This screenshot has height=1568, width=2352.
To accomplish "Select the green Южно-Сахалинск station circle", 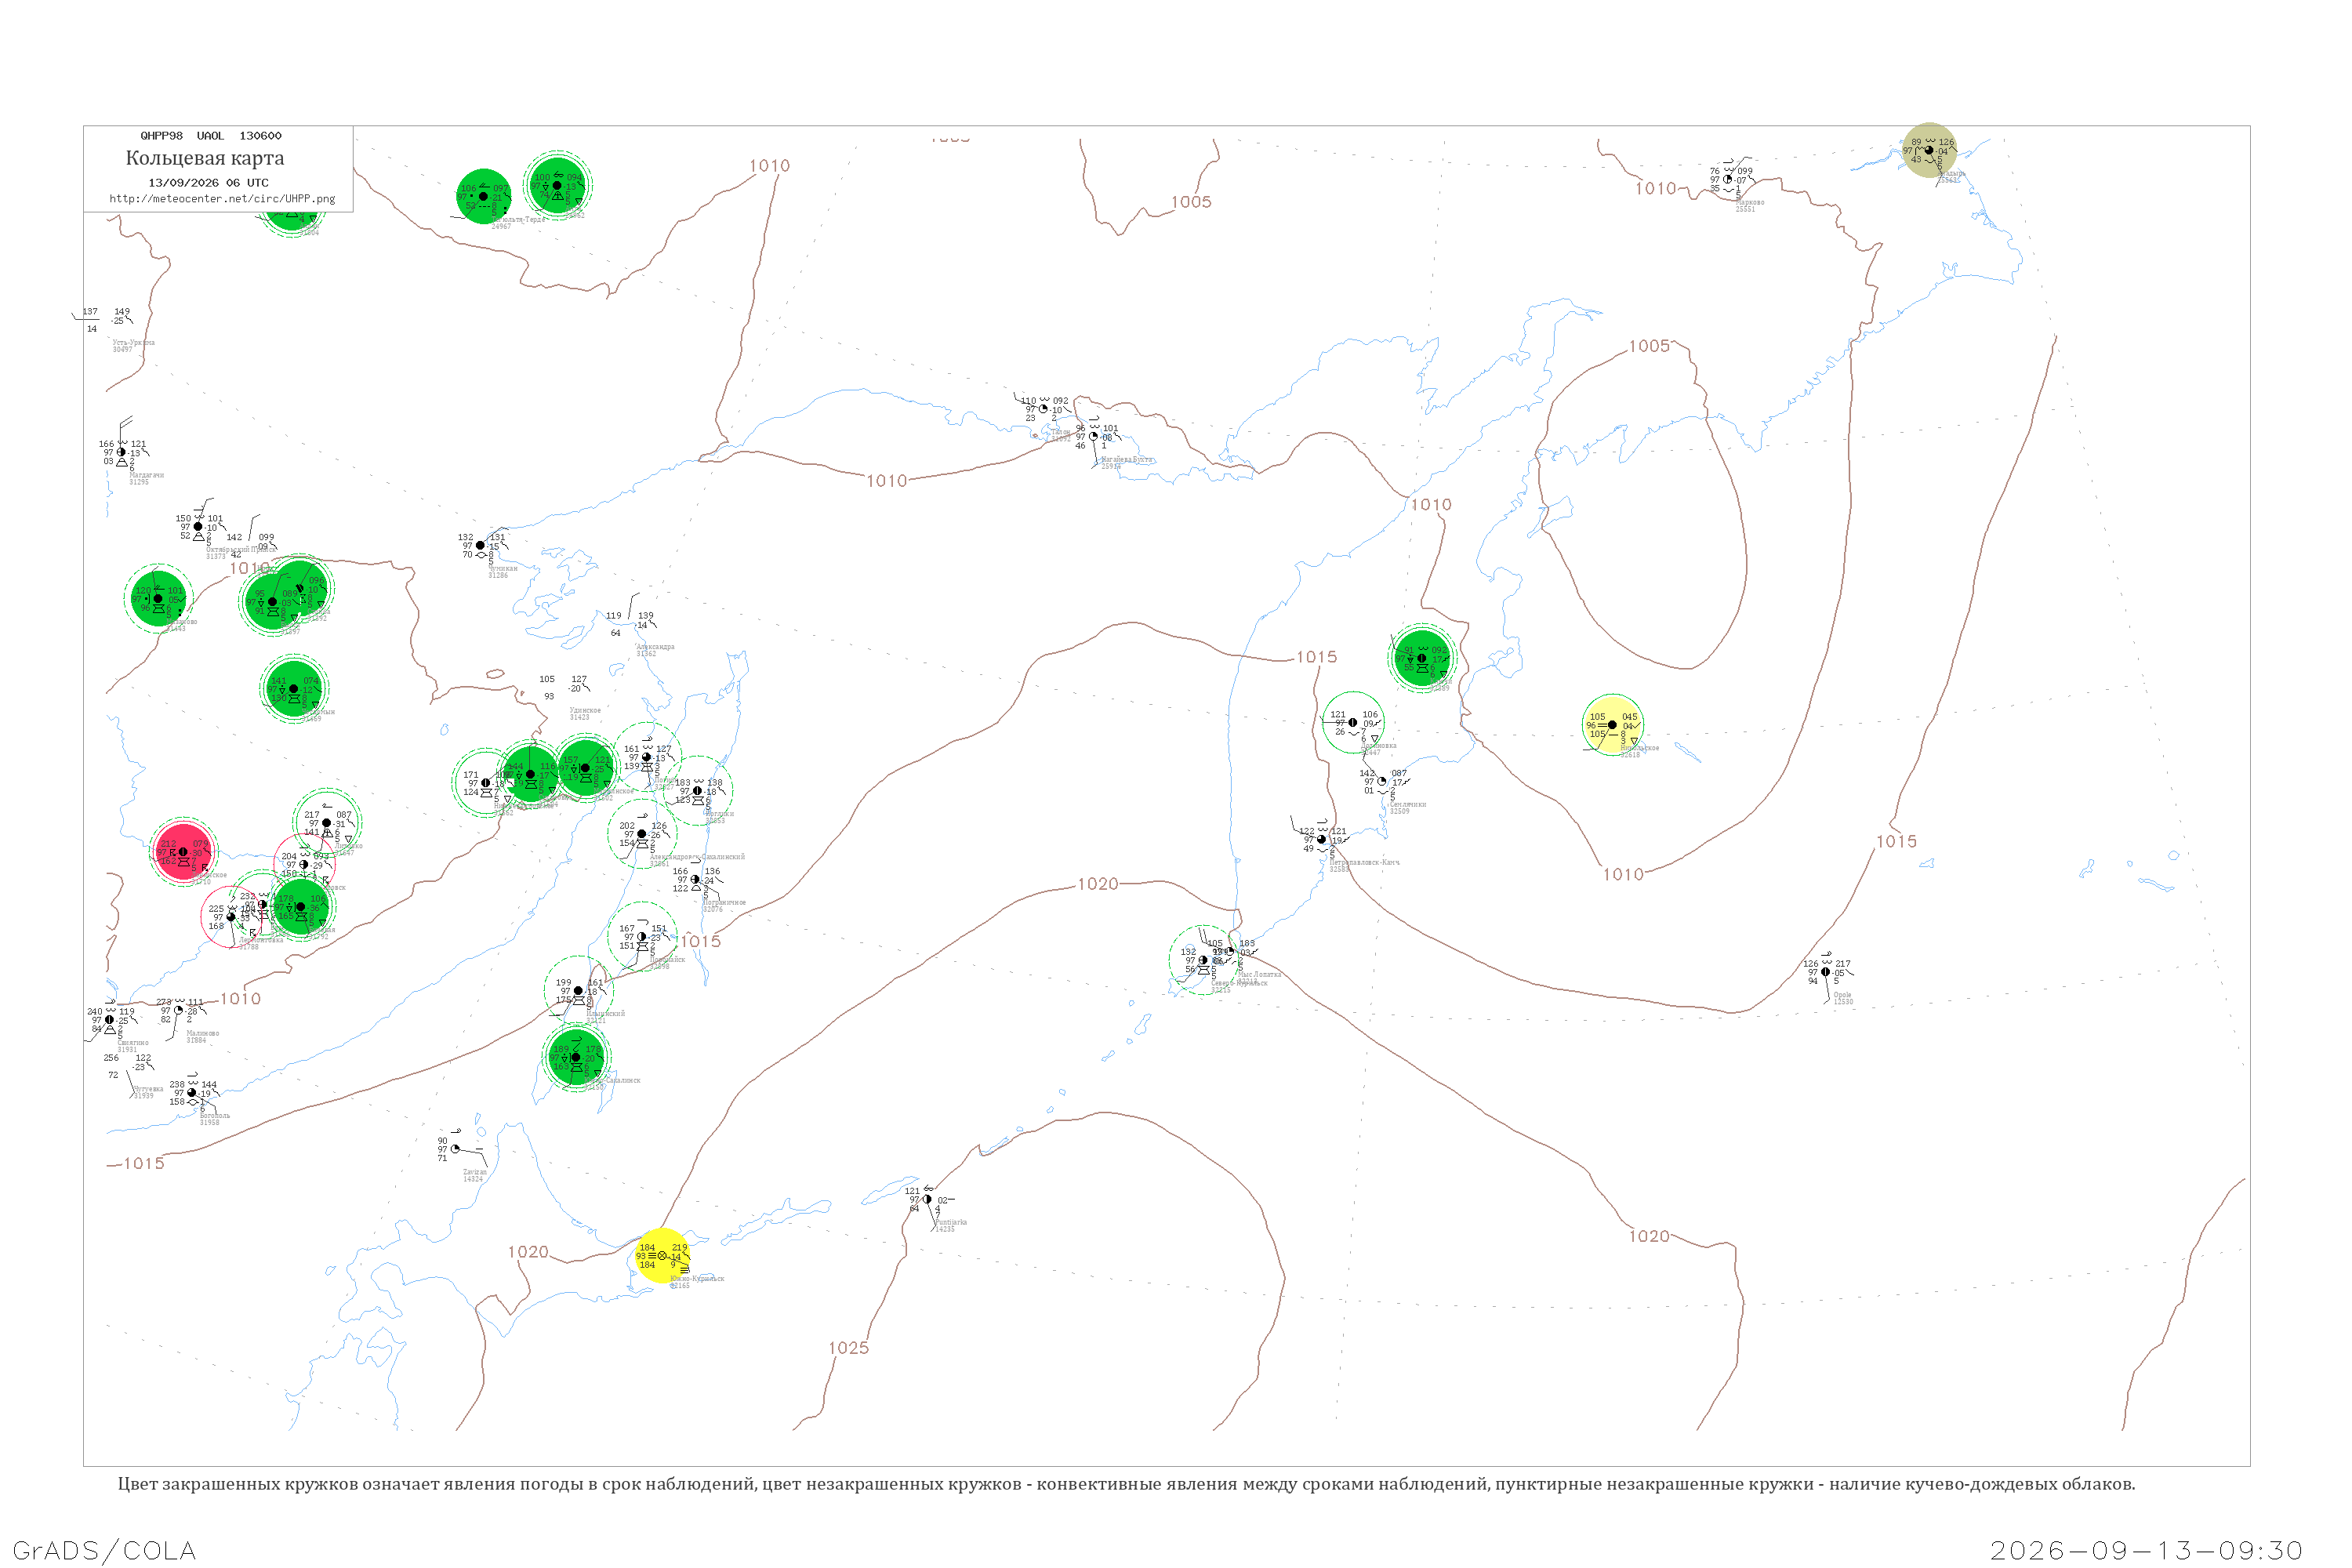I will (x=576, y=1057).
